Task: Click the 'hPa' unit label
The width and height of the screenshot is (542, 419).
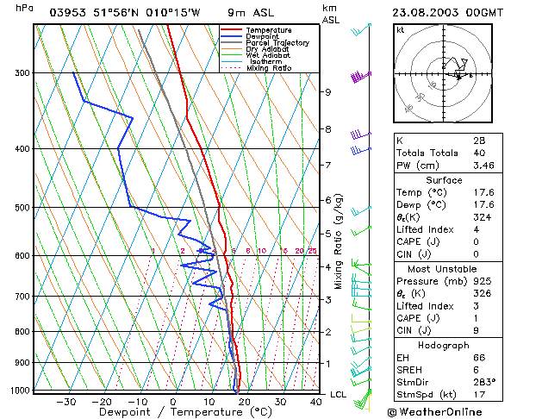Action: (x=24, y=8)
